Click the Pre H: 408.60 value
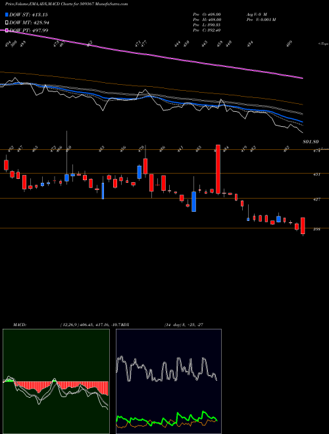Screen dimensions: 329x434 click(207, 20)
